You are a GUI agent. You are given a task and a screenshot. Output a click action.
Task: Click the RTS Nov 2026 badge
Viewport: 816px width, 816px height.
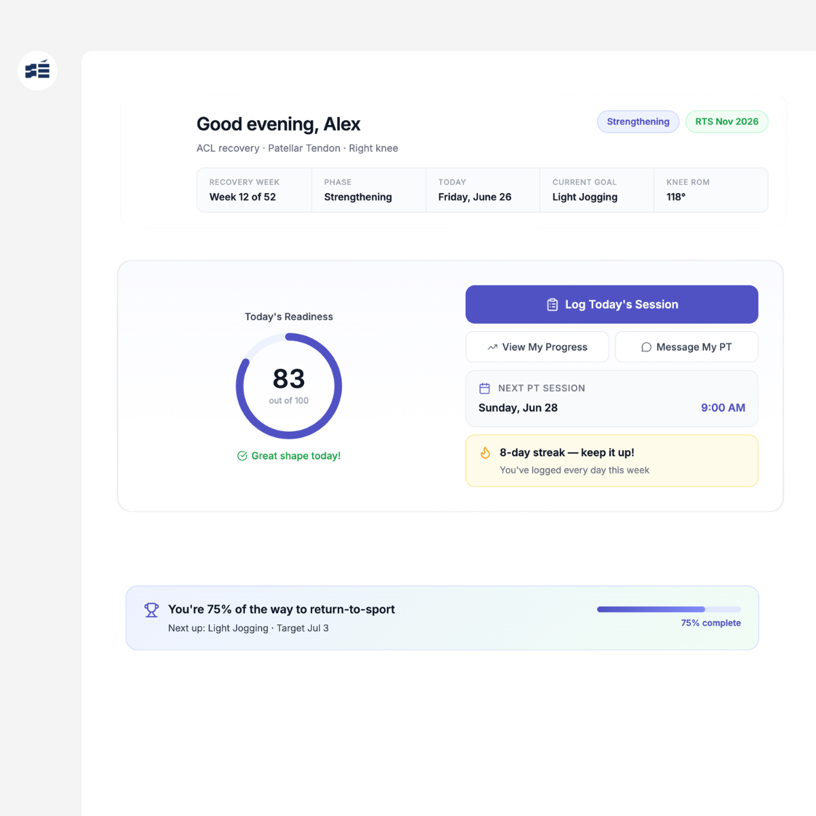[727, 122]
